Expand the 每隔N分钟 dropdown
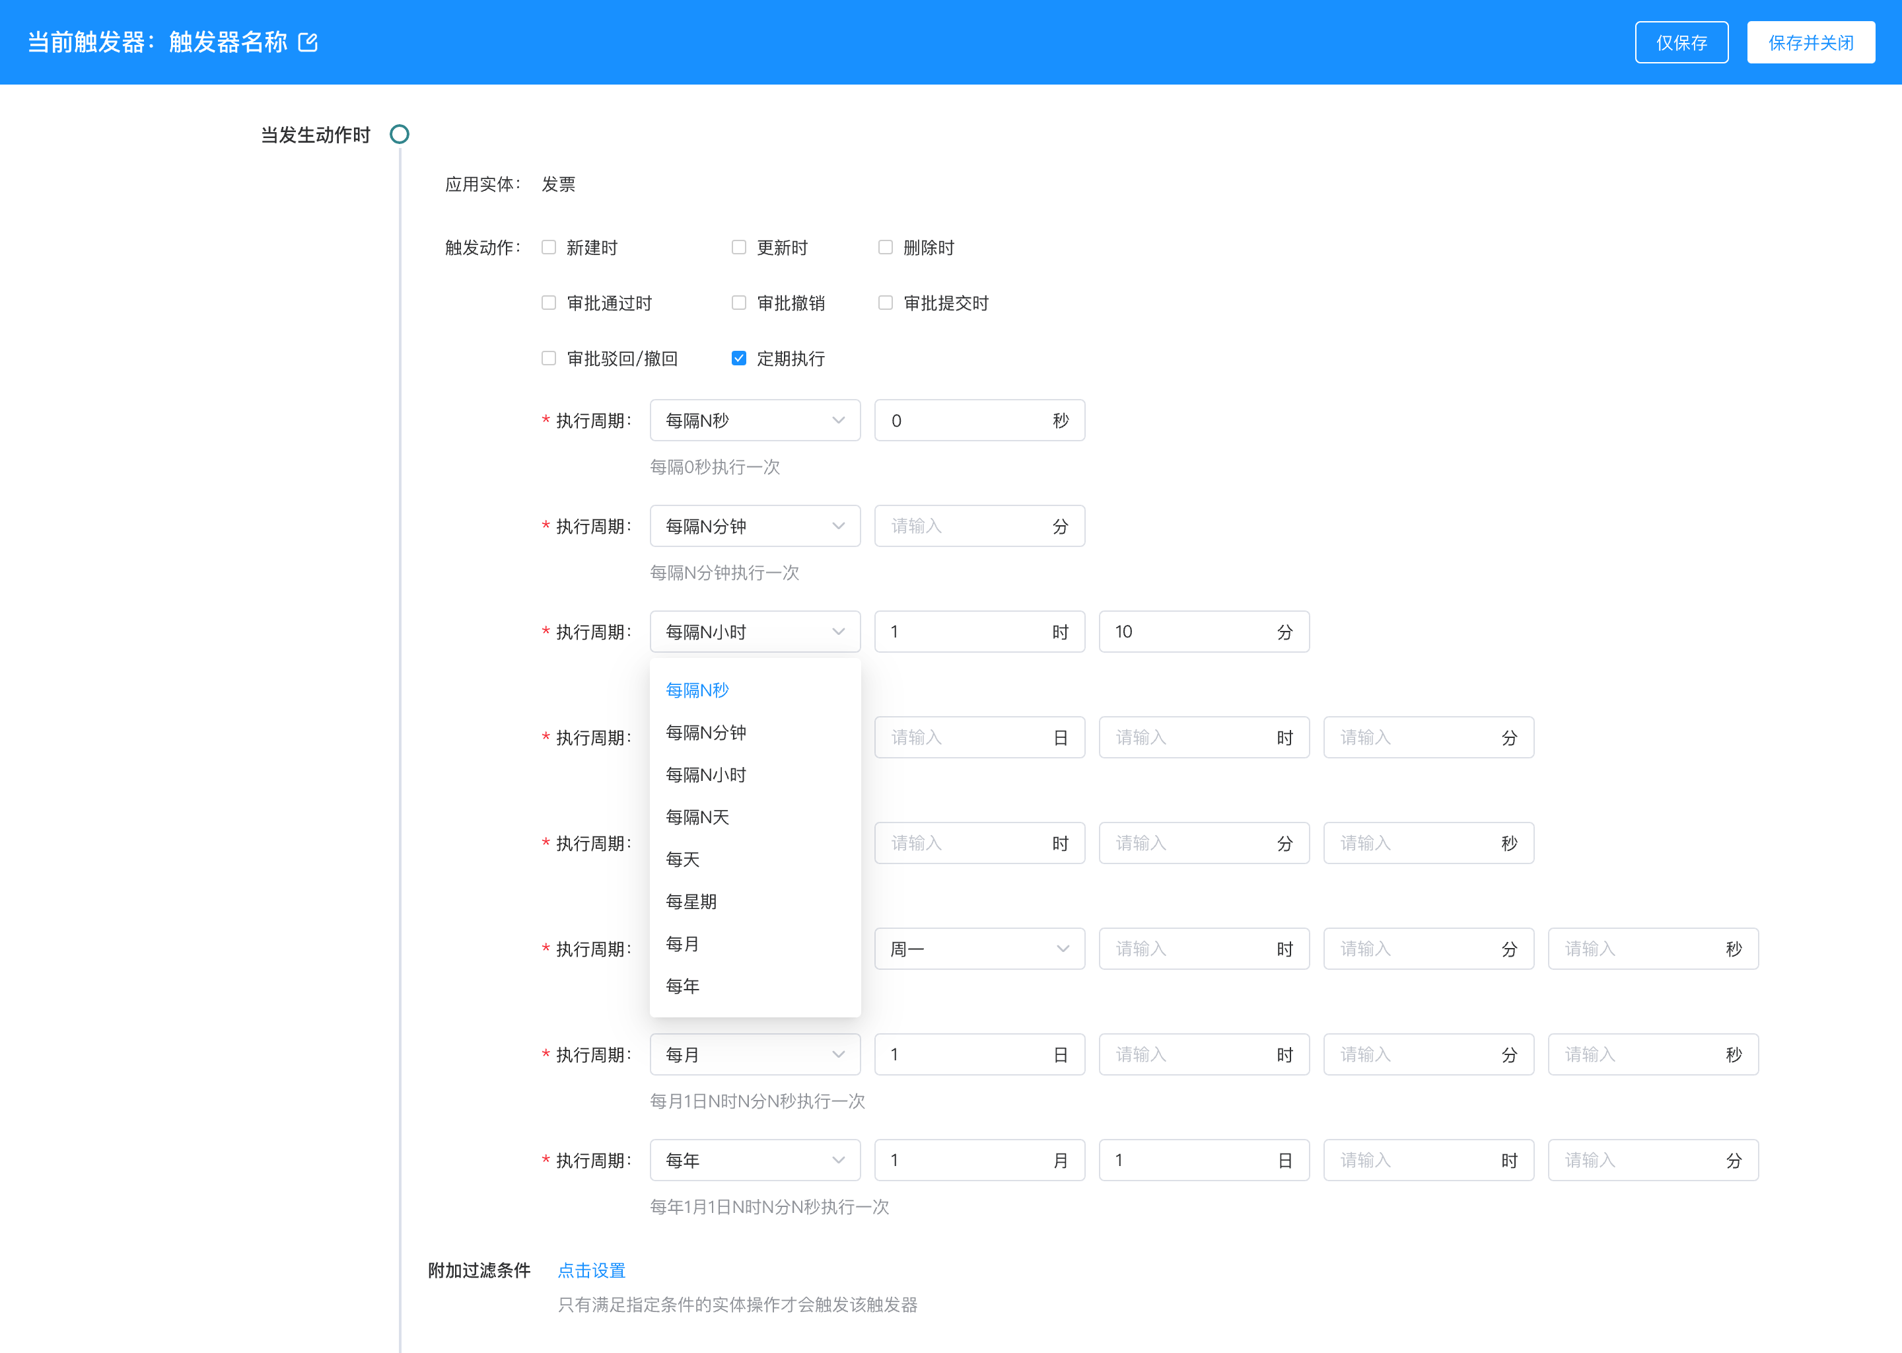The image size is (1902, 1353). [754, 527]
